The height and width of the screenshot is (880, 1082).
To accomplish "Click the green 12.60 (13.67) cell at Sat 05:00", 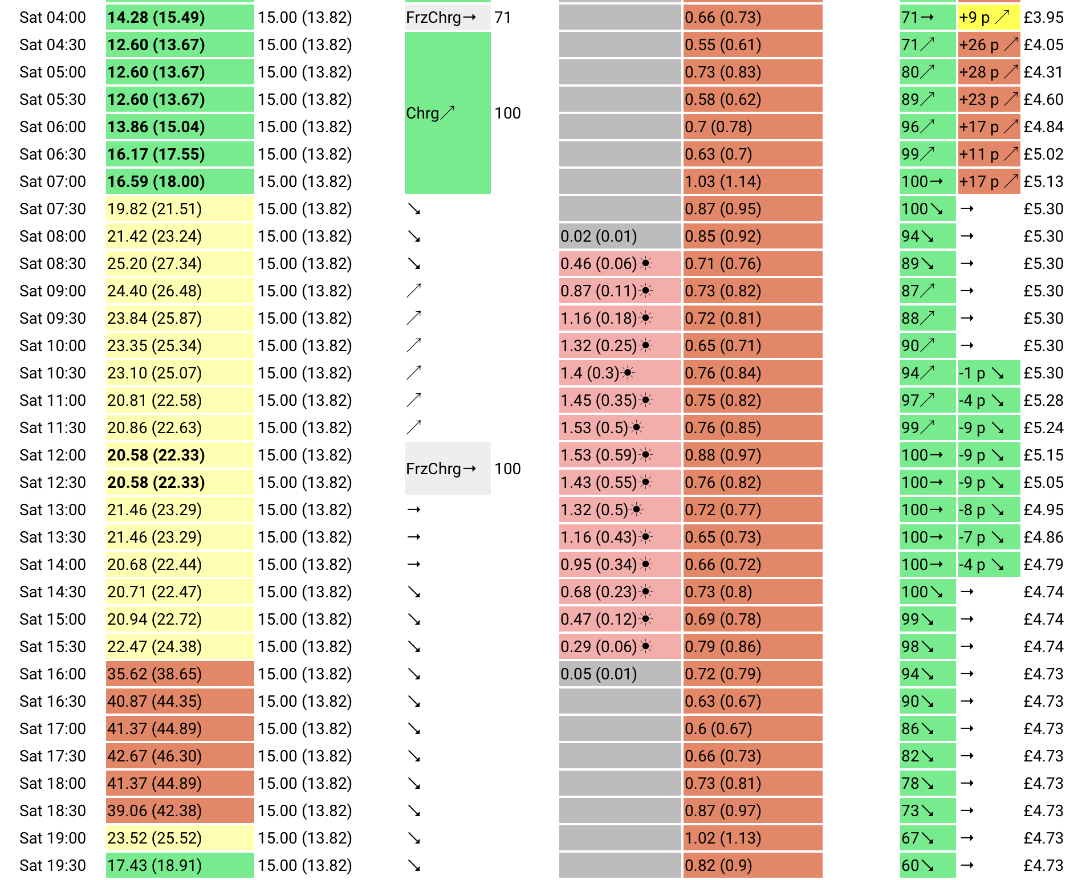I will tap(180, 72).
